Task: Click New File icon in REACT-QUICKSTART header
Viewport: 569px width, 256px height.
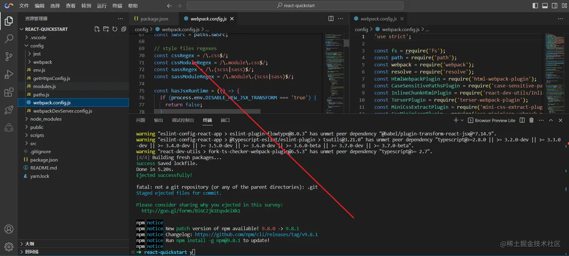Action: 97,29
